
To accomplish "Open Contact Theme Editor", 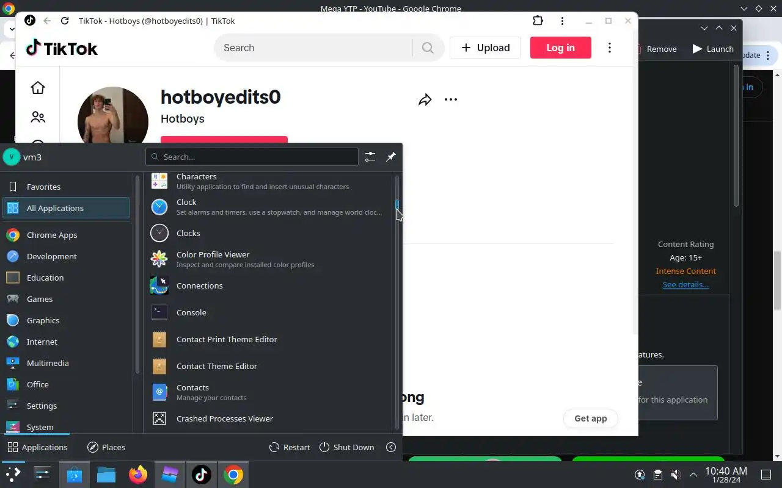I will 269,366.
